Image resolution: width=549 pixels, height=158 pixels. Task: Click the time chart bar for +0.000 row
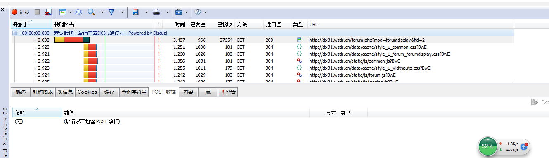coord(72,40)
